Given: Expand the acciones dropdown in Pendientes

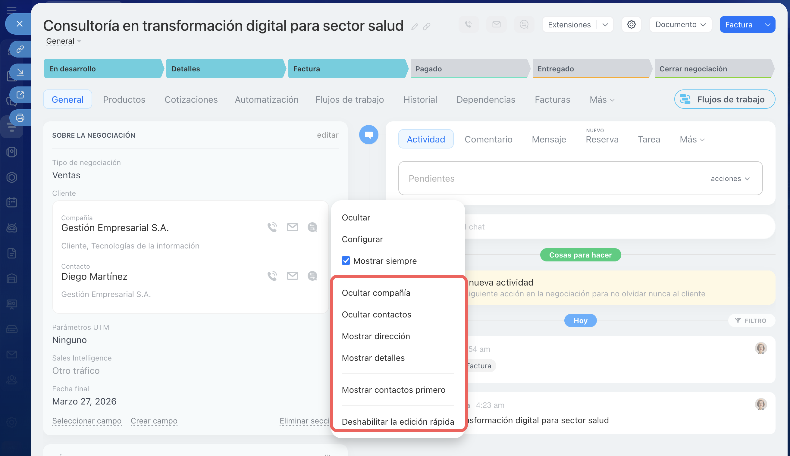Looking at the screenshot, I should pos(730,179).
